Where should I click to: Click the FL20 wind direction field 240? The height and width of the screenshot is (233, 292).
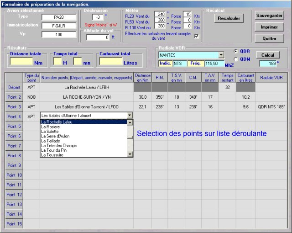(160, 14)
